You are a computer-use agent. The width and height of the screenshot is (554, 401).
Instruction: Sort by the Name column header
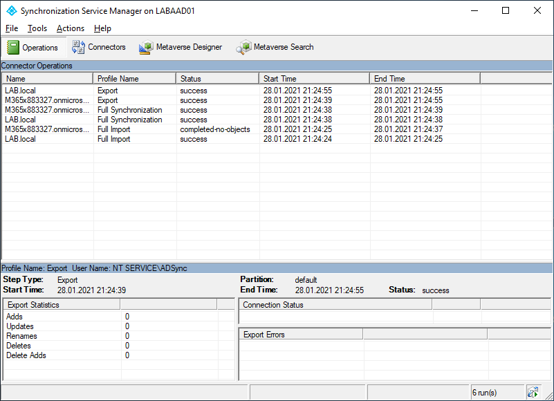pyautogui.click(x=47, y=79)
